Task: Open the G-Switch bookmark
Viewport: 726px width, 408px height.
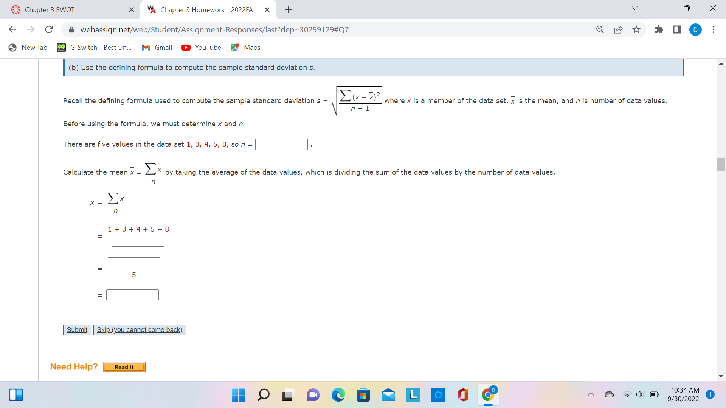Action: click(94, 48)
